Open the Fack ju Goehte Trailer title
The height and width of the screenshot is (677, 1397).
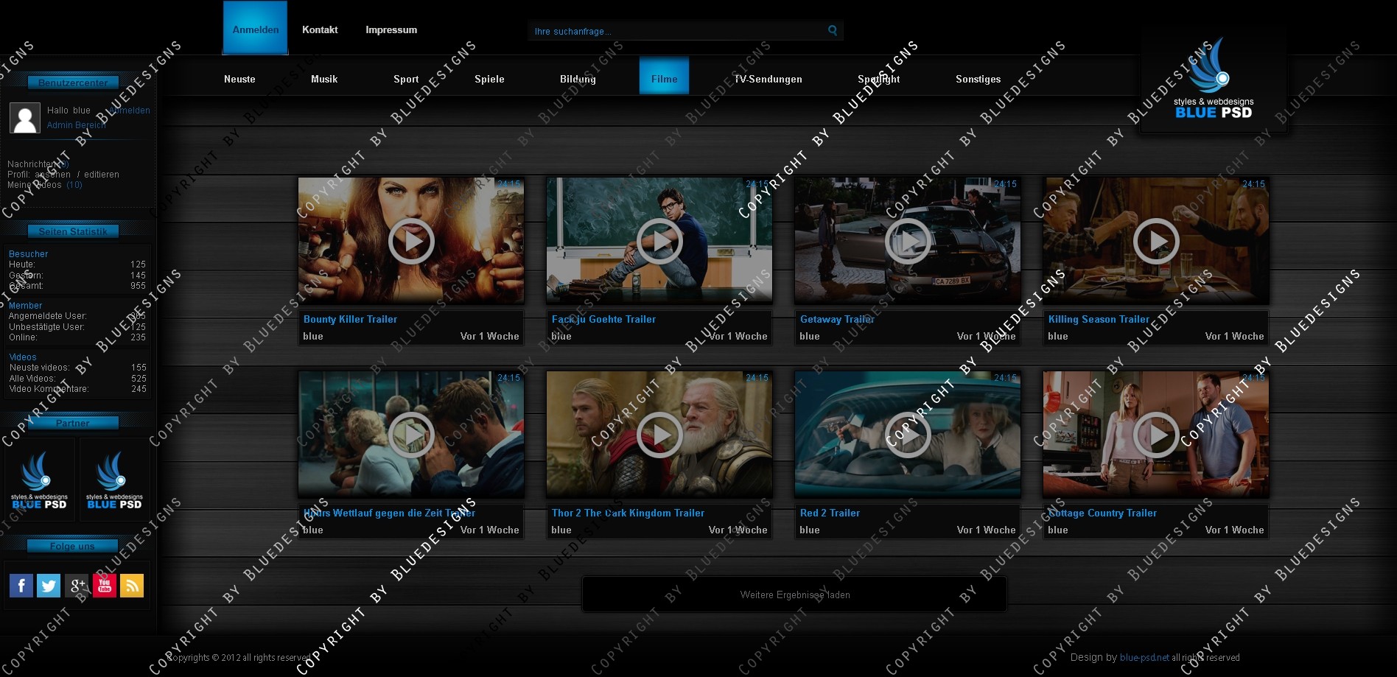(x=603, y=319)
